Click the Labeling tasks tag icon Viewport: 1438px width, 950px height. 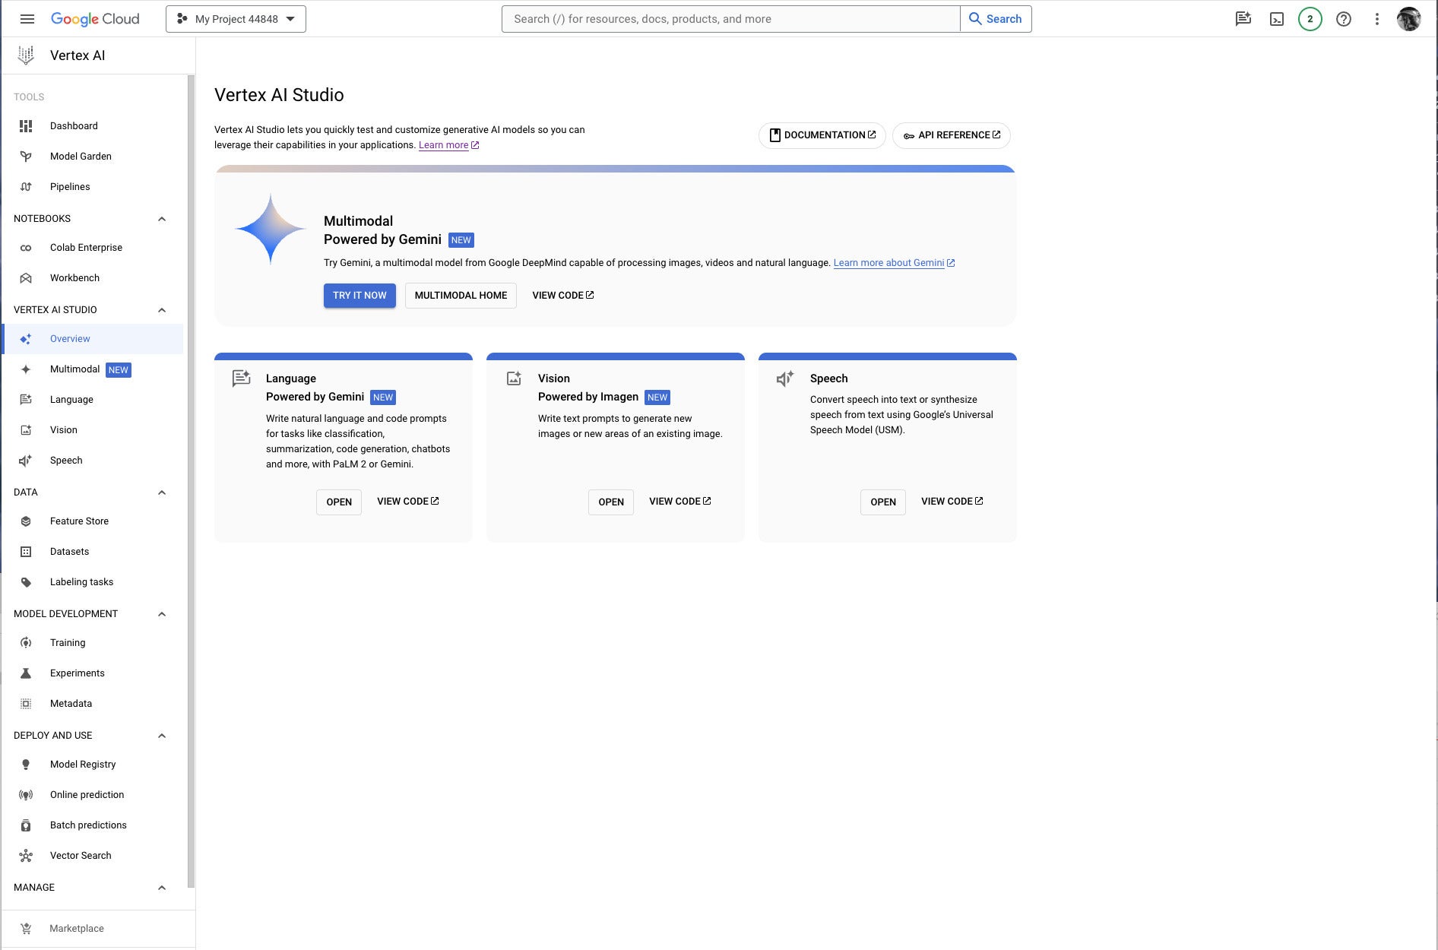point(26,582)
